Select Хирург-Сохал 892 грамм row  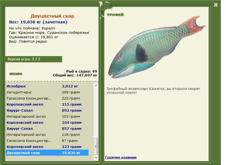47,110
